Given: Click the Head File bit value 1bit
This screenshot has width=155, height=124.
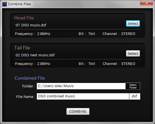Looking at the screenshot, I should (x=91, y=34).
